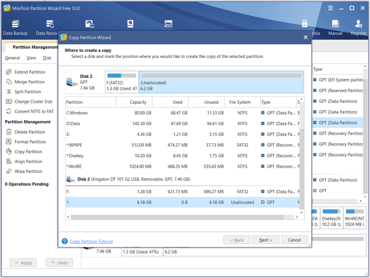Click Cancel in the Copy Partition Wizard

coord(295,240)
